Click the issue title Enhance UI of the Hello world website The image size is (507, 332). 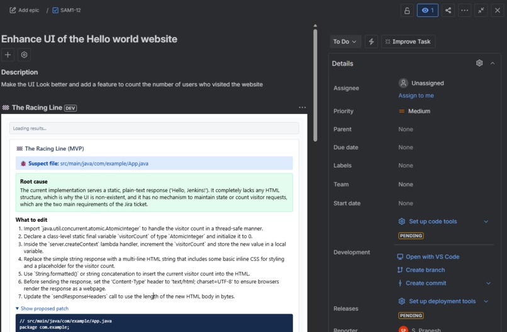tap(89, 39)
